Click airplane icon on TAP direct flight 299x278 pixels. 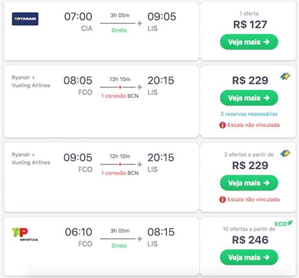[x=140, y=239]
